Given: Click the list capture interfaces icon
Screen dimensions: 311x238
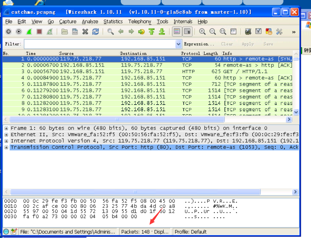Looking at the screenshot, I should 9,31.
